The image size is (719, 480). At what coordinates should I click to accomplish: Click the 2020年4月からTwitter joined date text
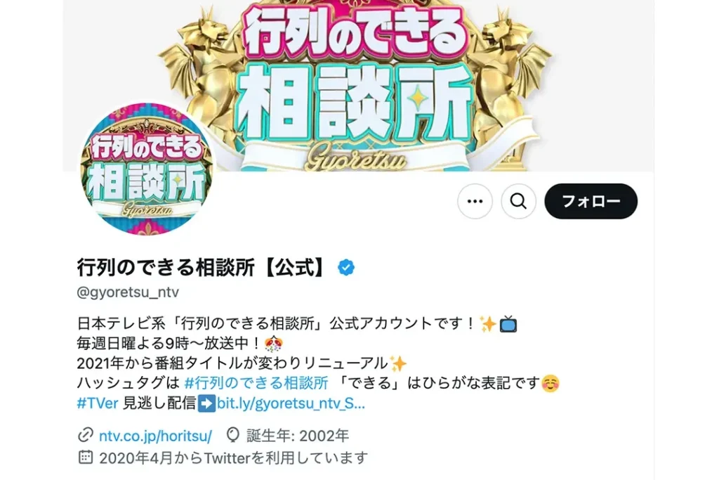click(x=233, y=458)
